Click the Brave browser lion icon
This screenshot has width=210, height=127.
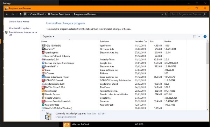(43, 70)
